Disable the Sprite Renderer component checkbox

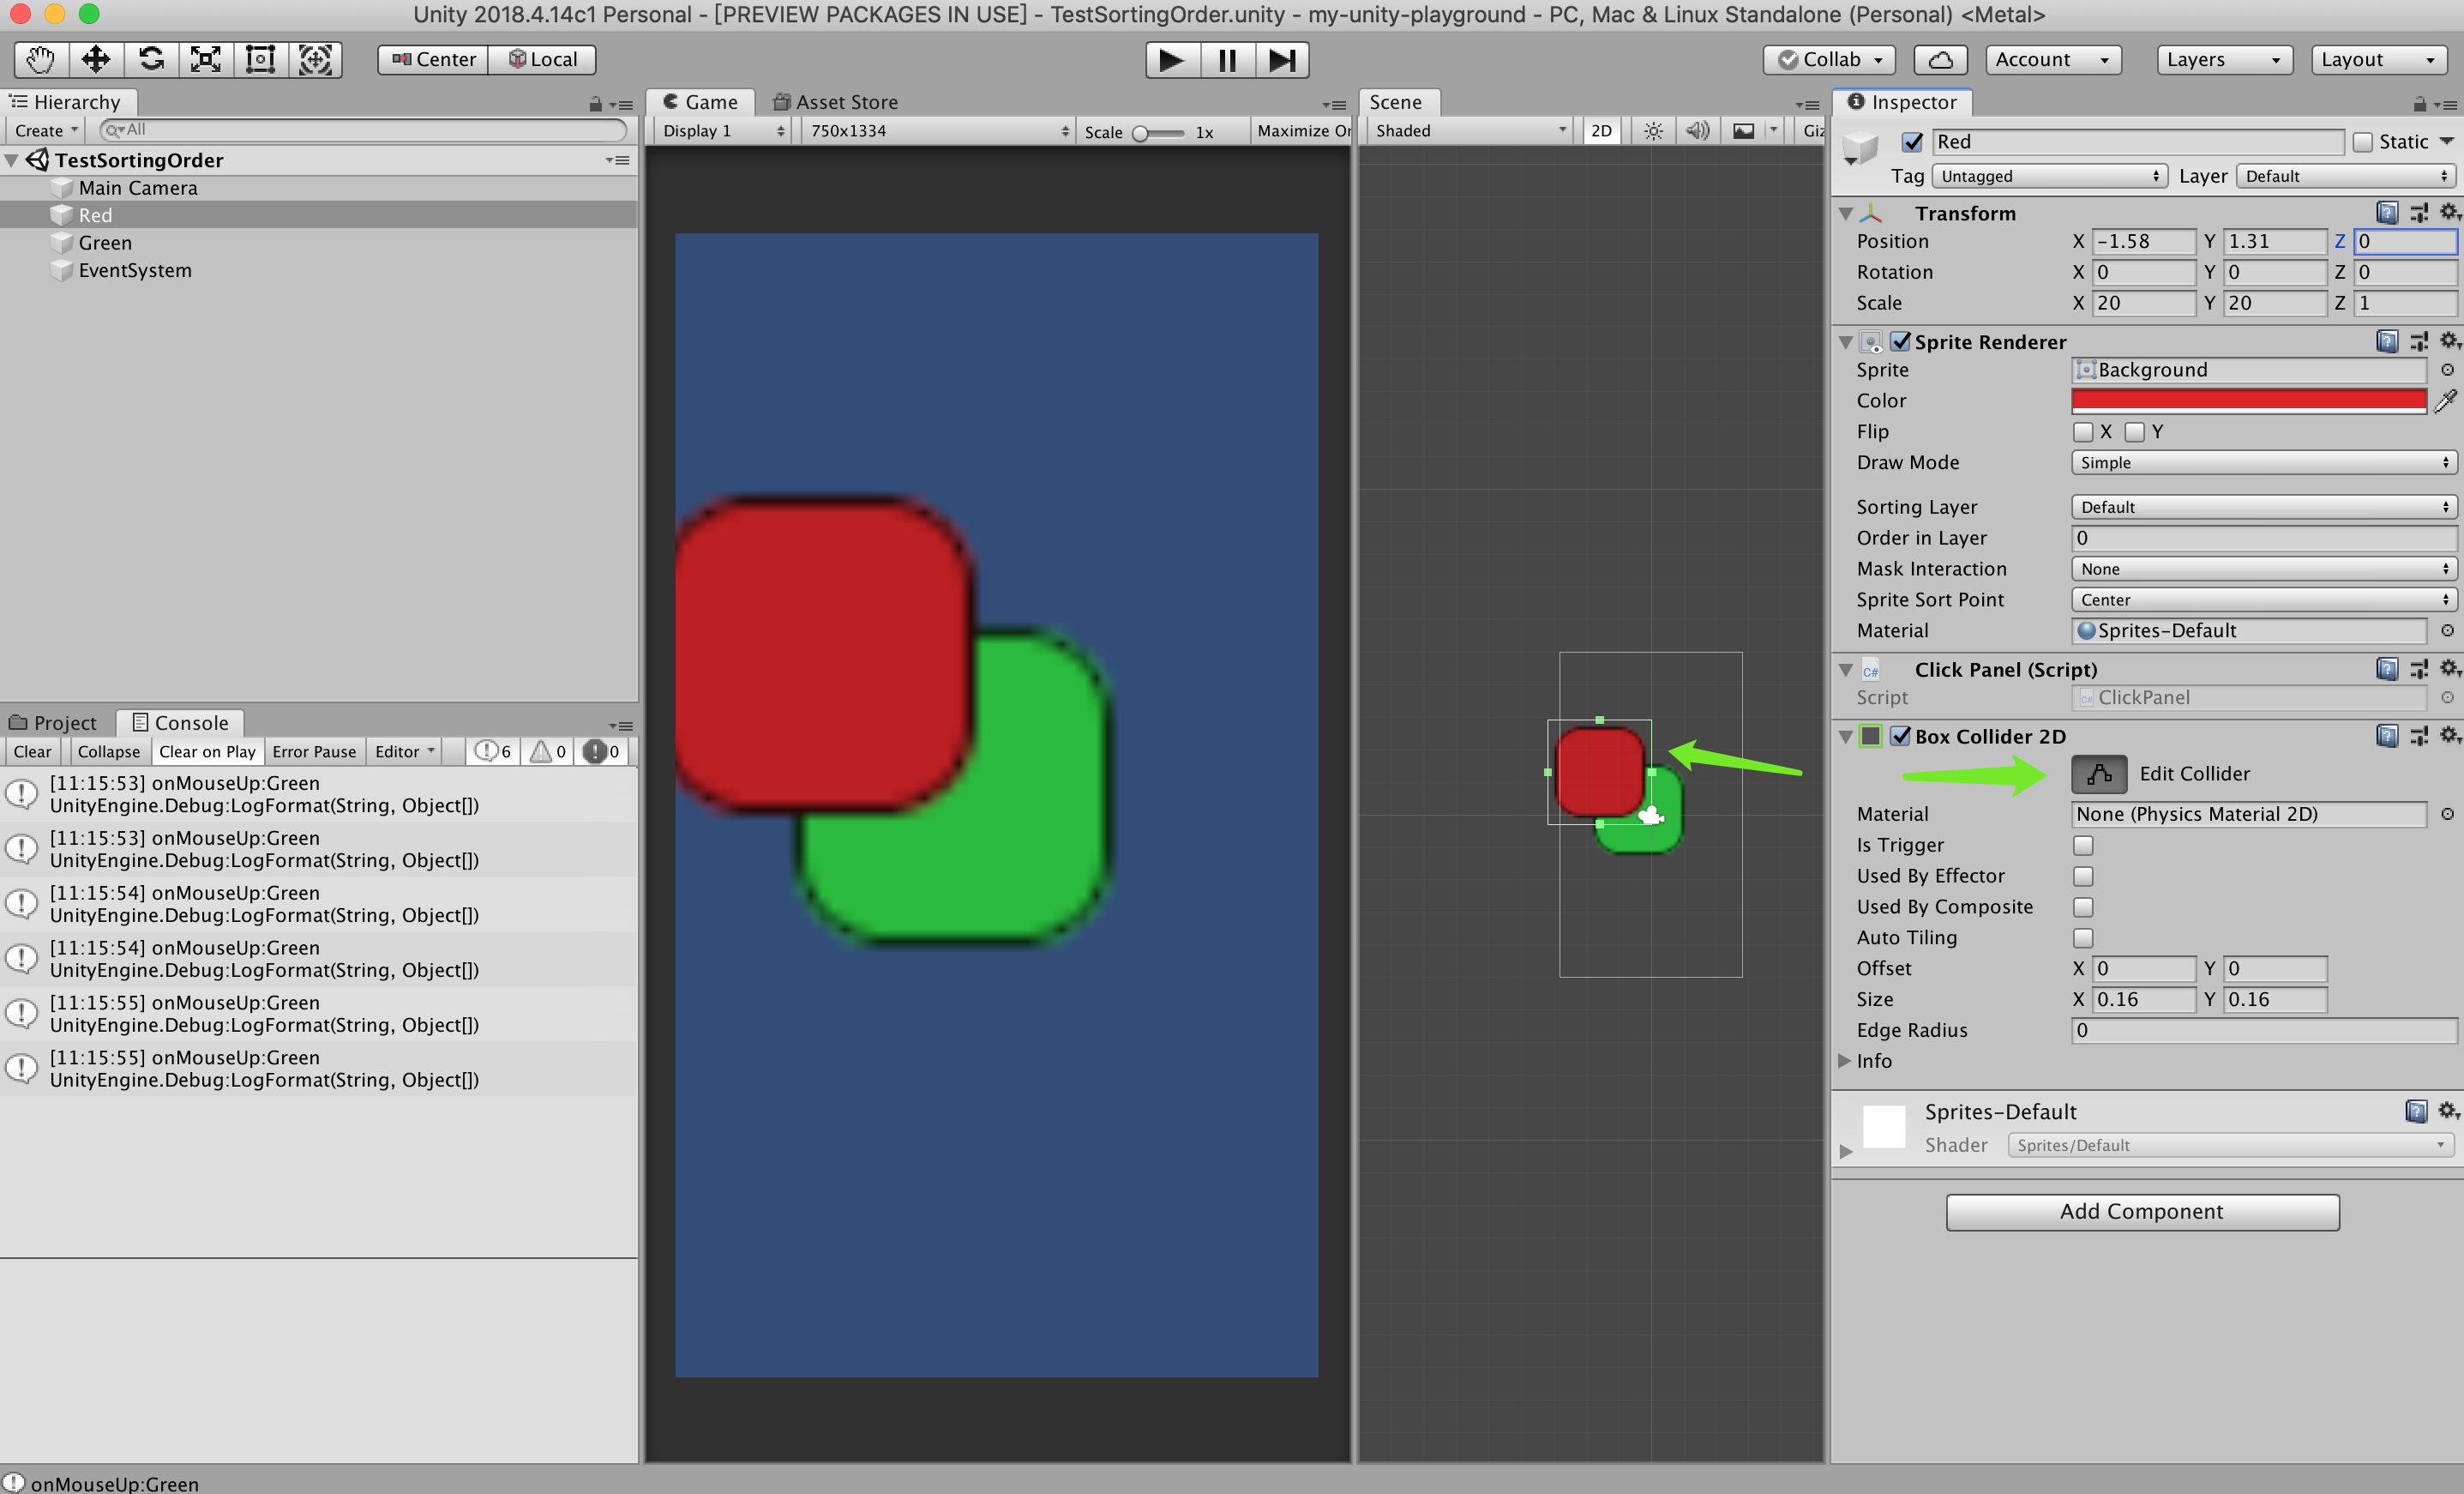(x=1901, y=342)
